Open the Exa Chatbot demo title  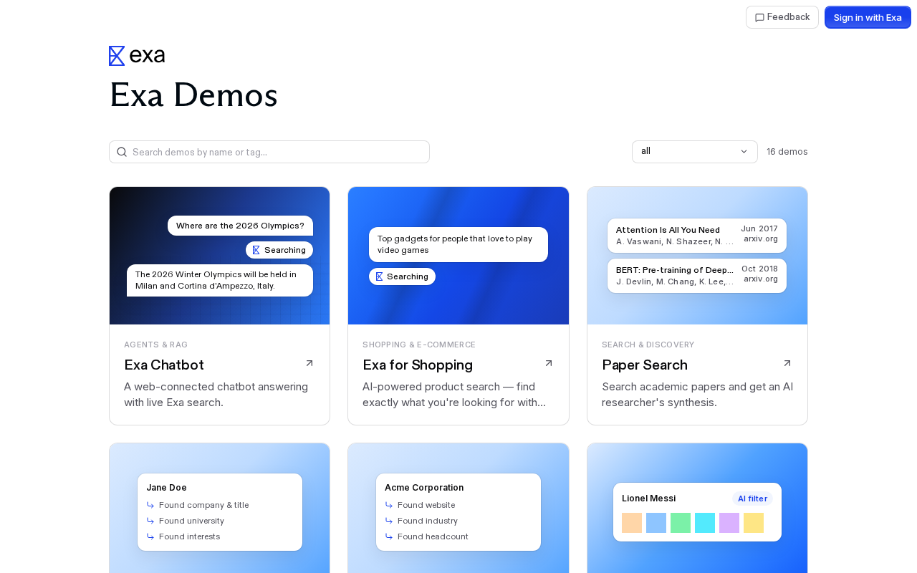tap(164, 365)
